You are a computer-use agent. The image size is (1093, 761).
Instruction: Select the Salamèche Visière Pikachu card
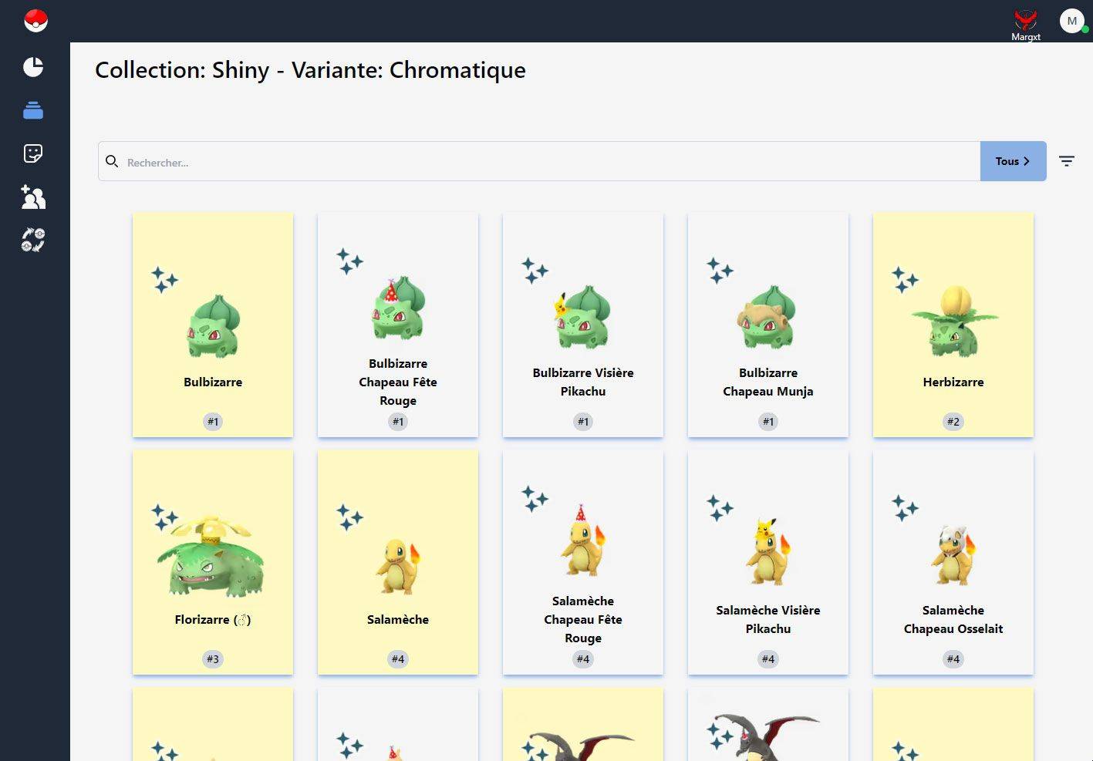click(768, 562)
